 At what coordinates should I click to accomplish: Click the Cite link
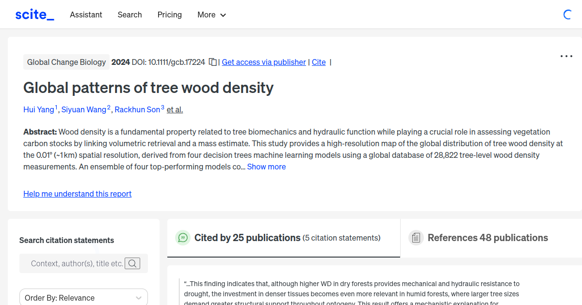point(319,62)
